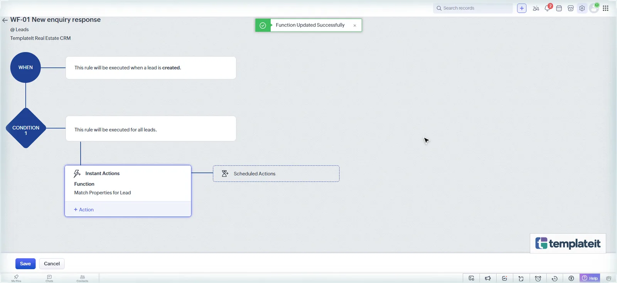Open the marketplace store icon
The image size is (617, 283).
pyautogui.click(x=571, y=8)
